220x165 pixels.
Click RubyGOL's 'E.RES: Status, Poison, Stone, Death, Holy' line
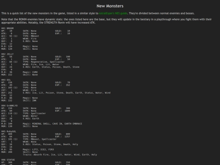click(51, 144)
